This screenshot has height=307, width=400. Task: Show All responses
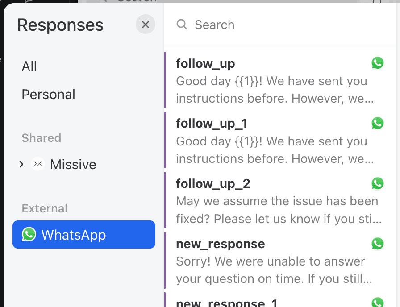click(x=29, y=66)
